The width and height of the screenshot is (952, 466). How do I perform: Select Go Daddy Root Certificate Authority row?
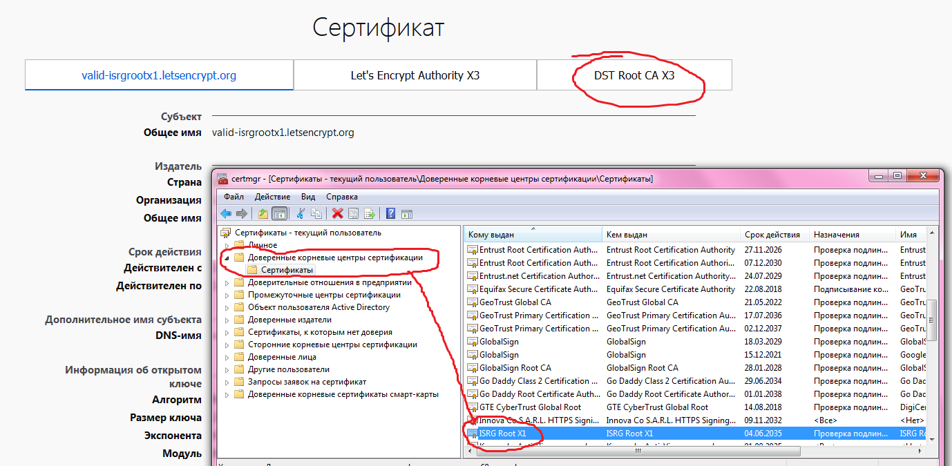(695, 394)
